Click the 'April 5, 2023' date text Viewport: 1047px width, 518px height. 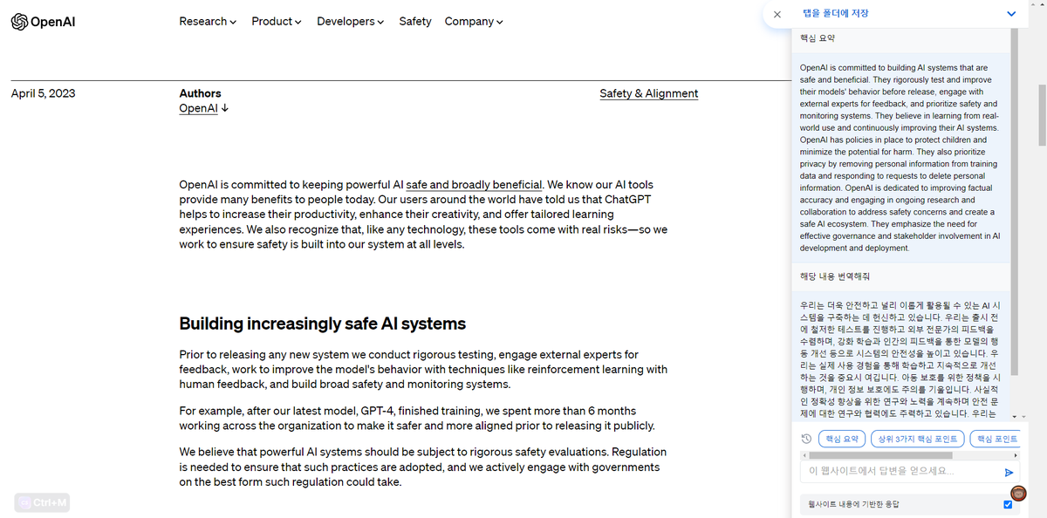(43, 93)
